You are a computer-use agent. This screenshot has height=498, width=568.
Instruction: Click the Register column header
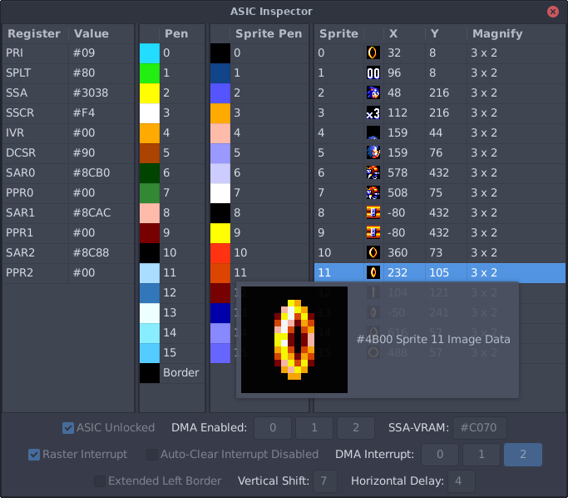[x=34, y=34]
